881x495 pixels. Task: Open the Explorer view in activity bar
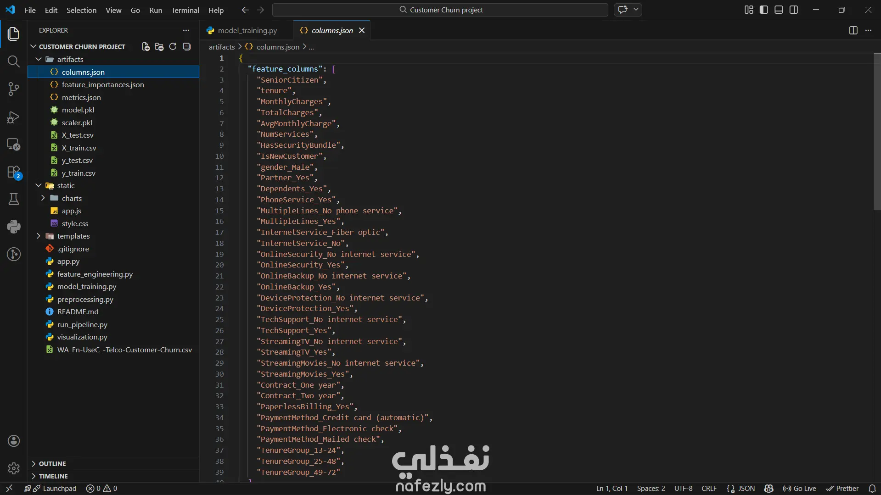tap(14, 33)
